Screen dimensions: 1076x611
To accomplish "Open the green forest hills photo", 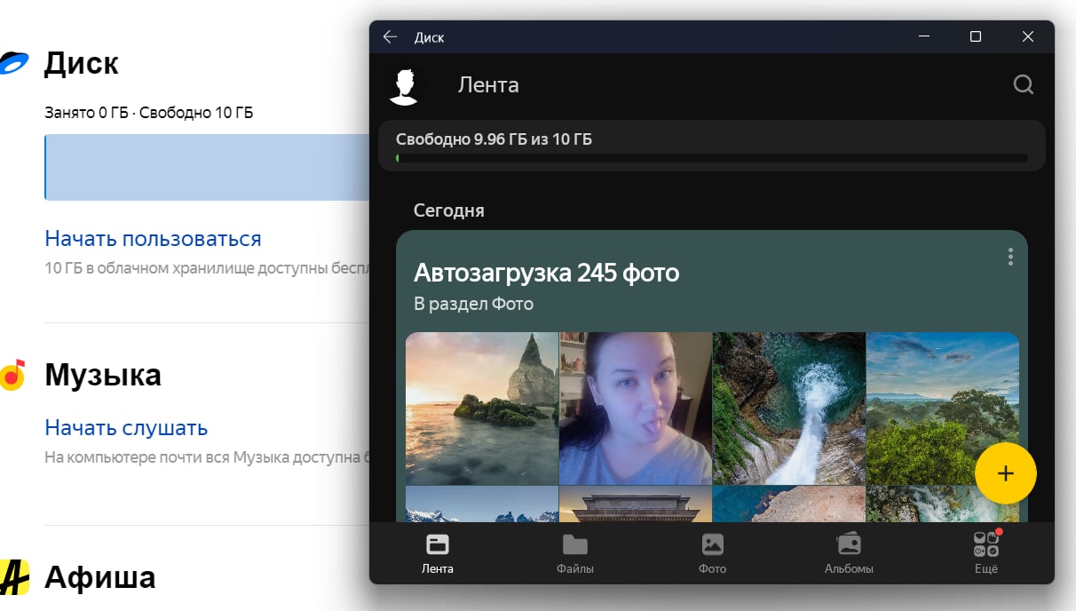I will click(x=943, y=409).
